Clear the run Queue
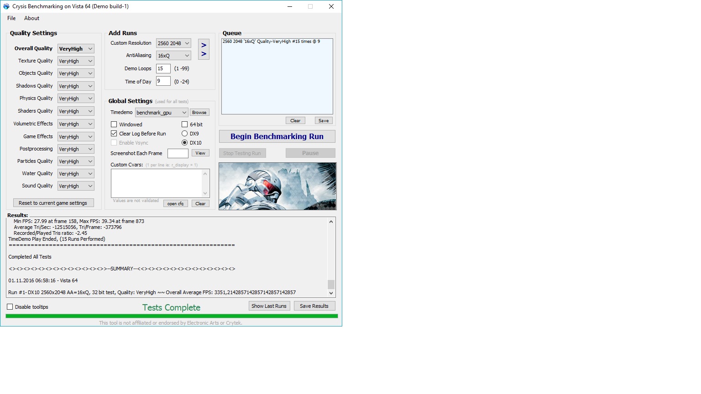 click(295, 121)
